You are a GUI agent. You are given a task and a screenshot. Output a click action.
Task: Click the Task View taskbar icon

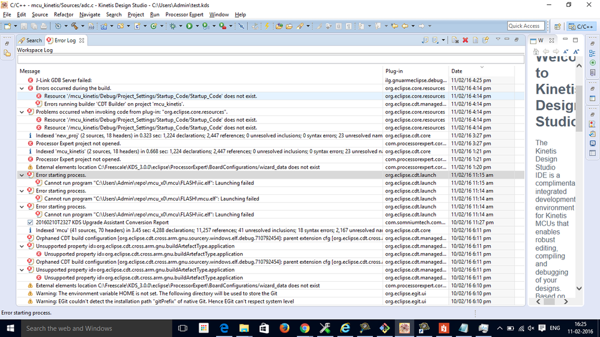(183, 328)
